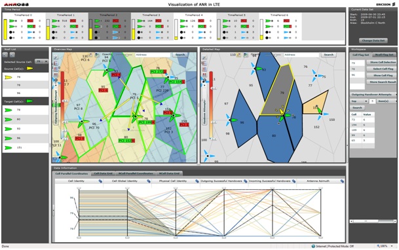Click cell 194 row in Workspace results table
The height and width of the screenshot is (250, 399).
click(x=362, y=125)
